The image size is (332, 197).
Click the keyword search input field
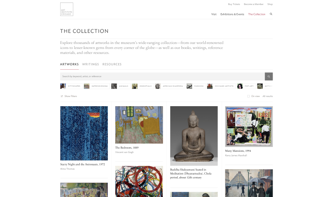click(x=162, y=76)
